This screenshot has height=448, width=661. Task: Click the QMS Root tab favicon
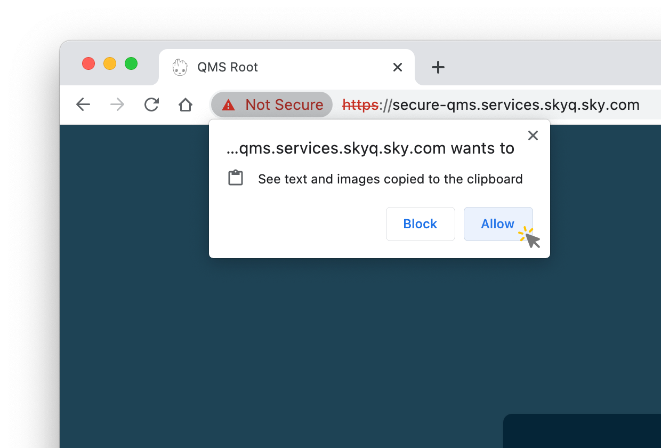coord(180,67)
